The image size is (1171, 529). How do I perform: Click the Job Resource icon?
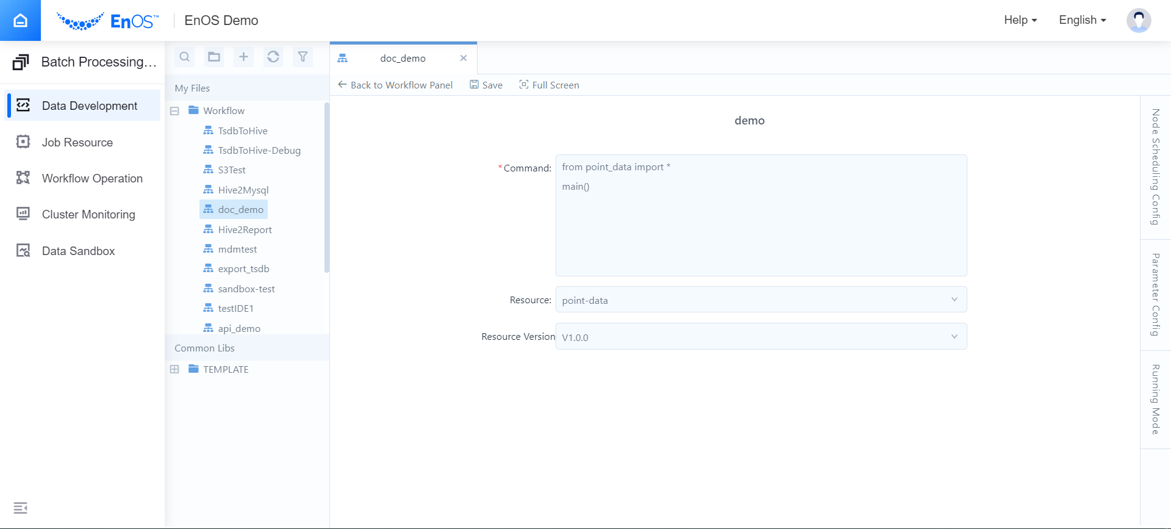point(23,142)
